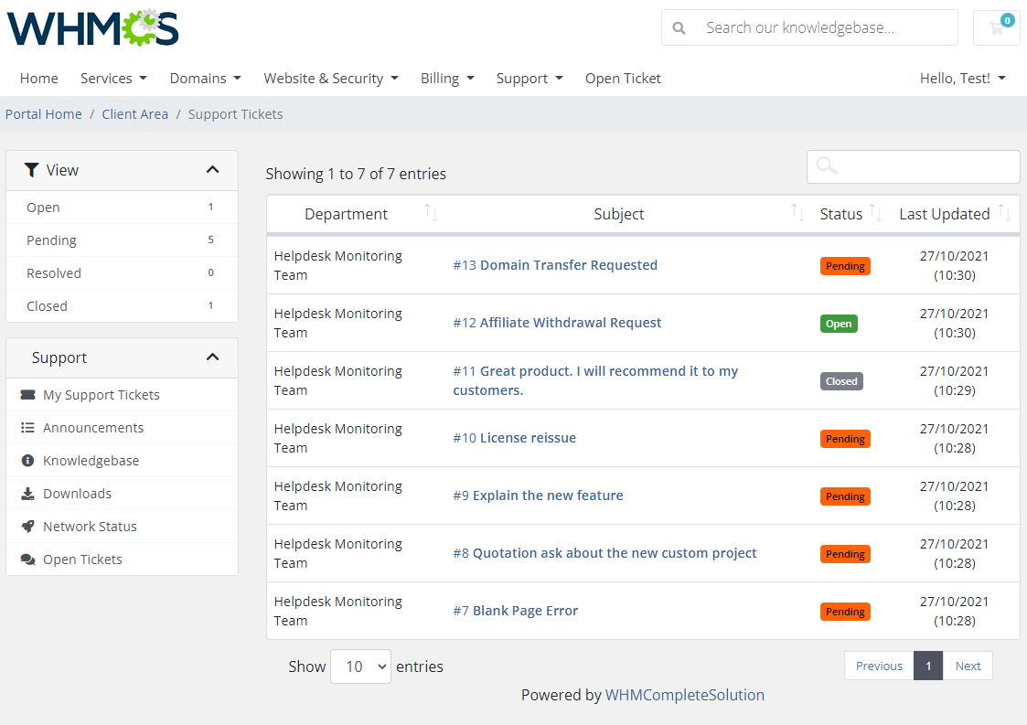Filter tickets by Resolved status
The height and width of the screenshot is (725, 1027).
coord(122,272)
